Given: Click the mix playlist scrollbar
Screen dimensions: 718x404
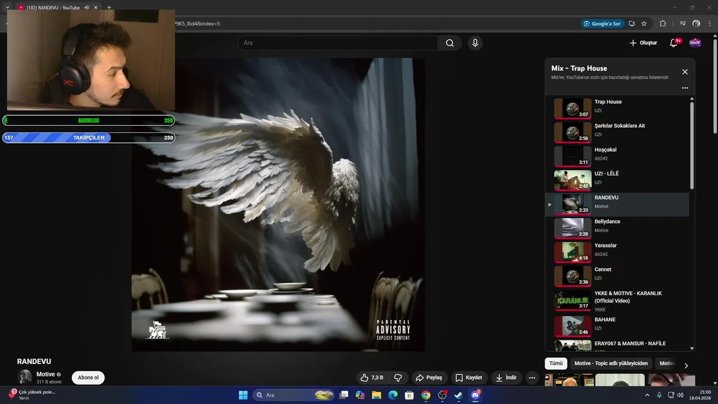Looking at the screenshot, I should click(692, 145).
